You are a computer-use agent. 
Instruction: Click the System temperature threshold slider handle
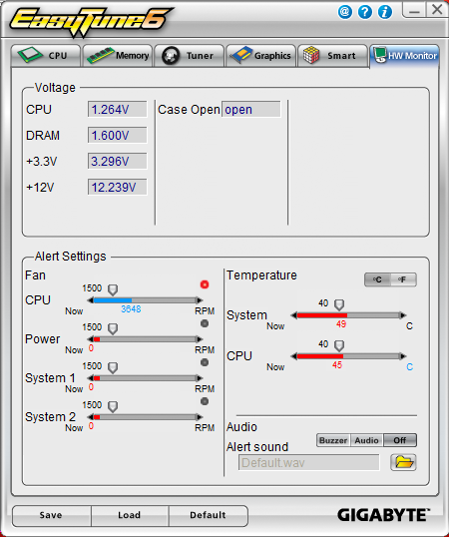pos(339,304)
